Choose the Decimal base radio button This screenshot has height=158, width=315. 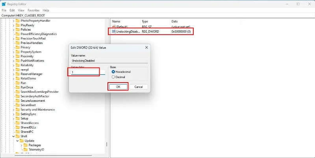pyautogui.click(x=113, y=77)
